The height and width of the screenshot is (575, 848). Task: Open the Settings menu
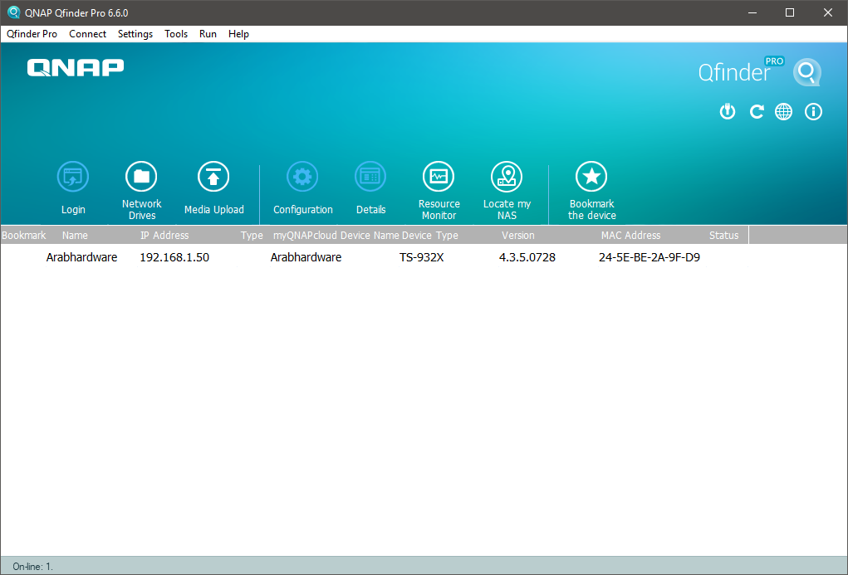tap(135, 34)
